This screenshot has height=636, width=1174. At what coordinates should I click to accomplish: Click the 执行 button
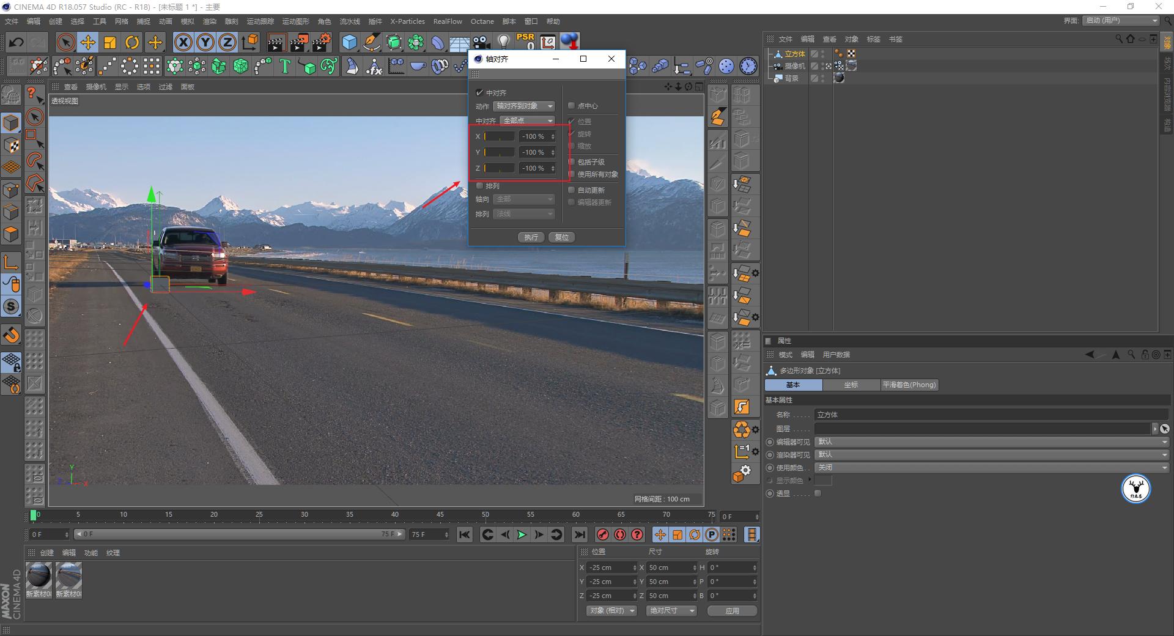click(x=531, y=237)
